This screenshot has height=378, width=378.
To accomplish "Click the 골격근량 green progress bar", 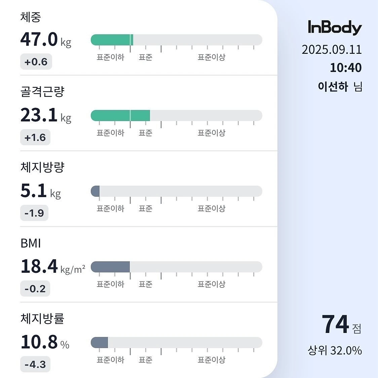I will pyautogui.click(x=176, y=115).
